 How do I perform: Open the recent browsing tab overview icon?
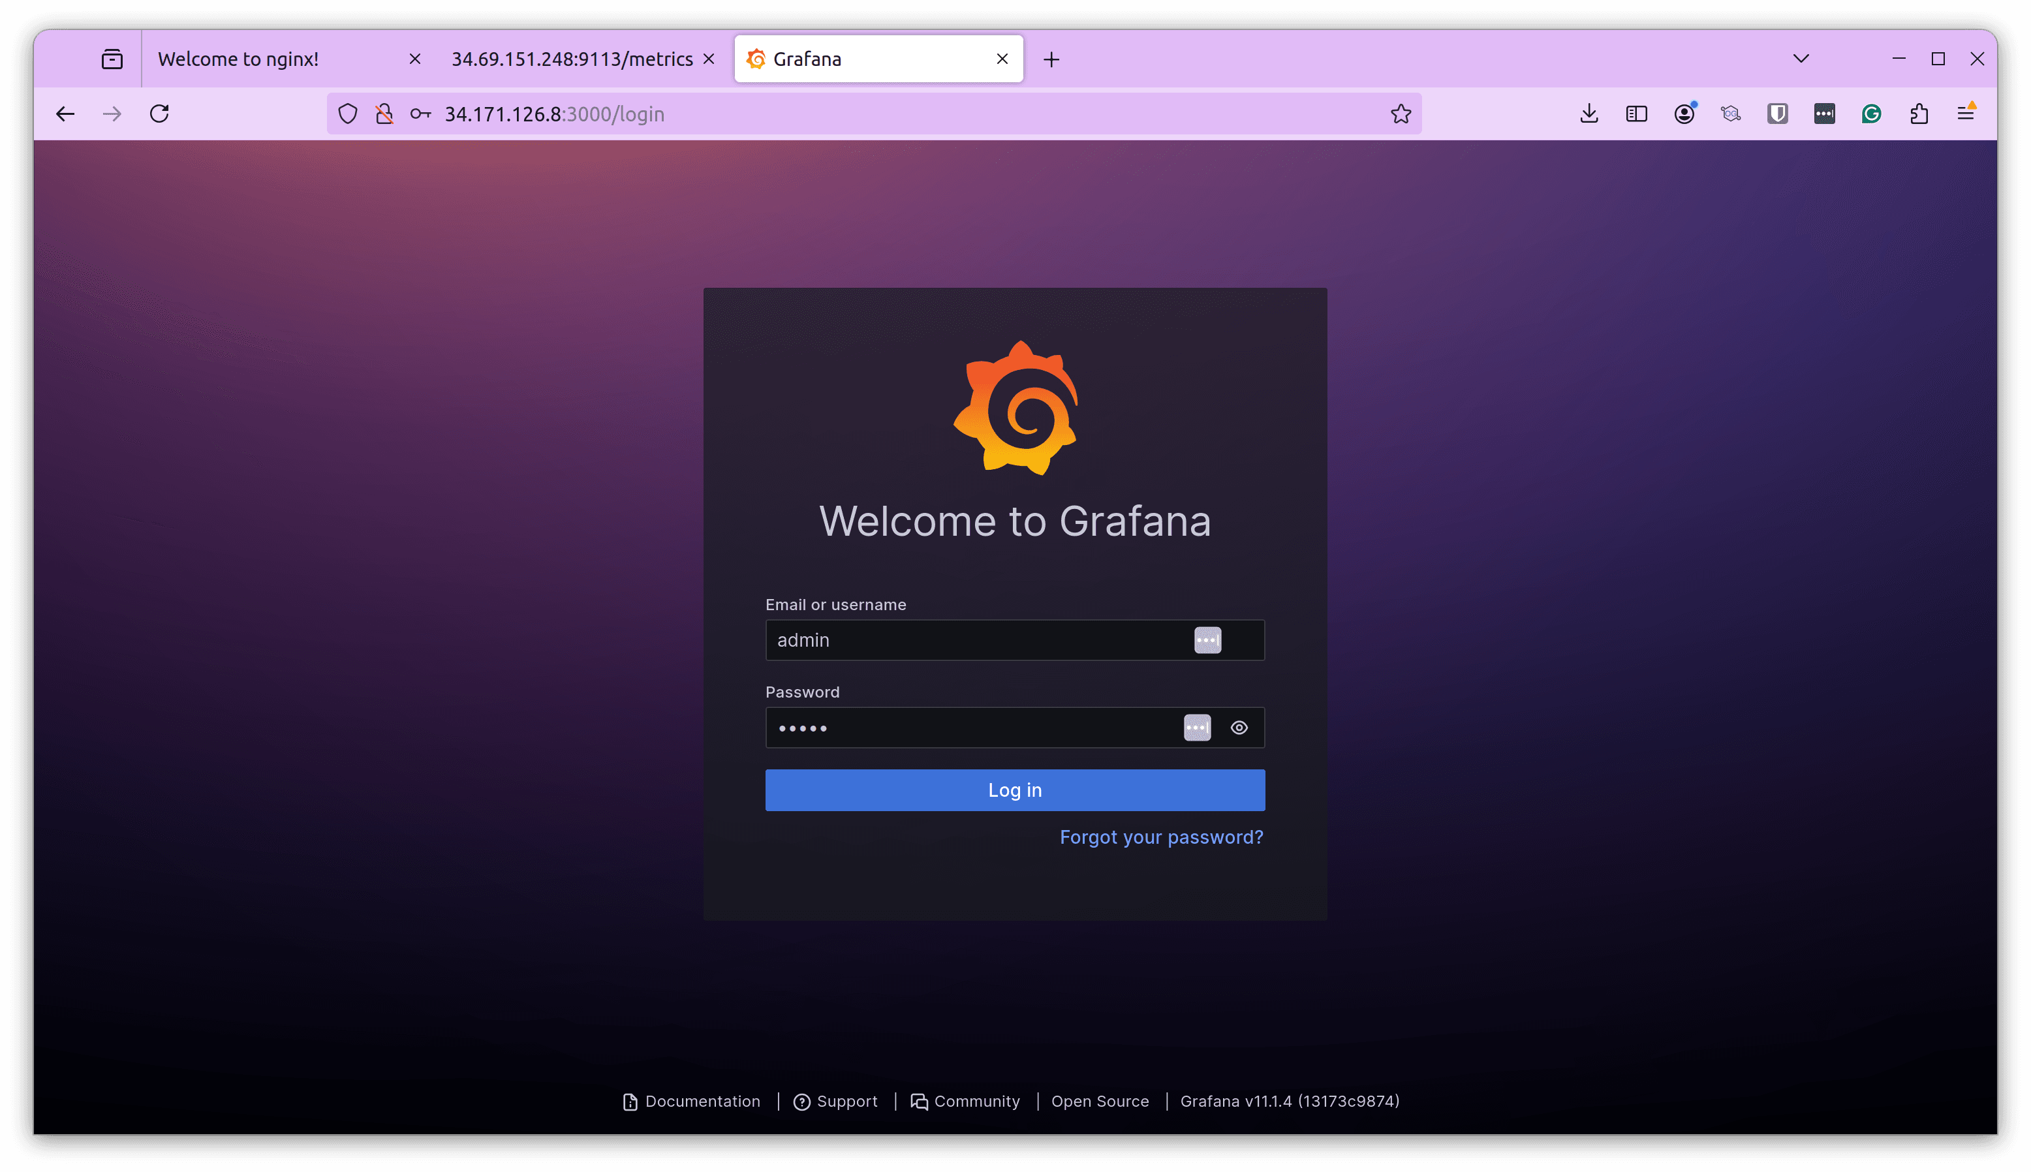tap(112, 59)
